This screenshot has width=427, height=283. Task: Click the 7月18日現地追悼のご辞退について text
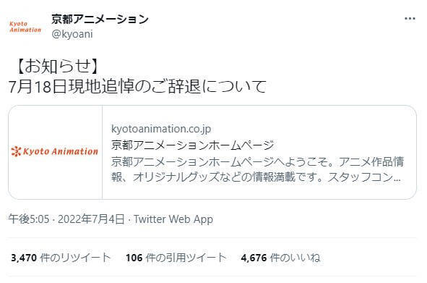137,87
